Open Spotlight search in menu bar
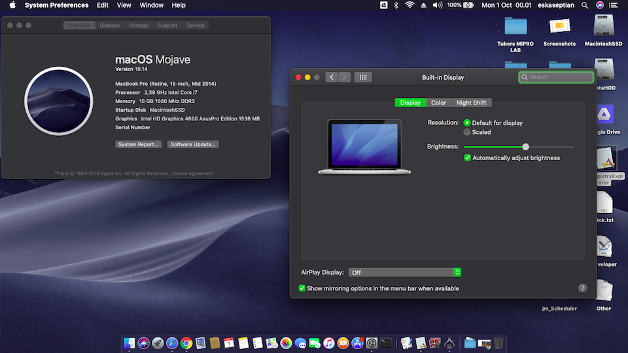 coord(585,5)
